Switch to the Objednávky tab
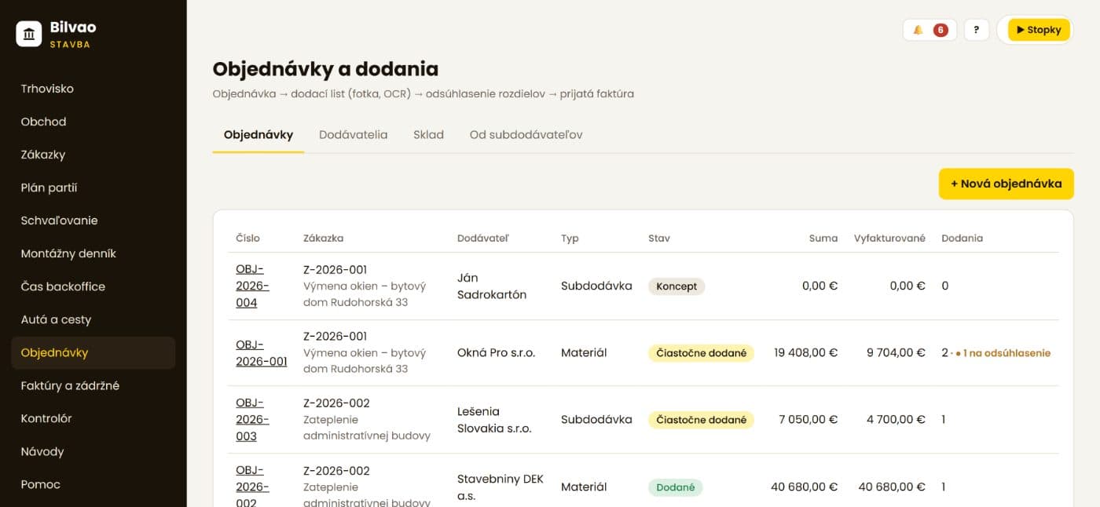 tap(258, 135)
